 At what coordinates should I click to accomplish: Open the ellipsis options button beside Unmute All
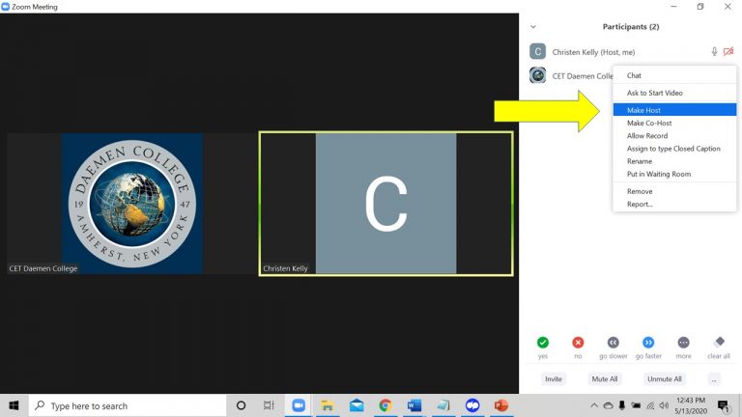tap(714, 378)
